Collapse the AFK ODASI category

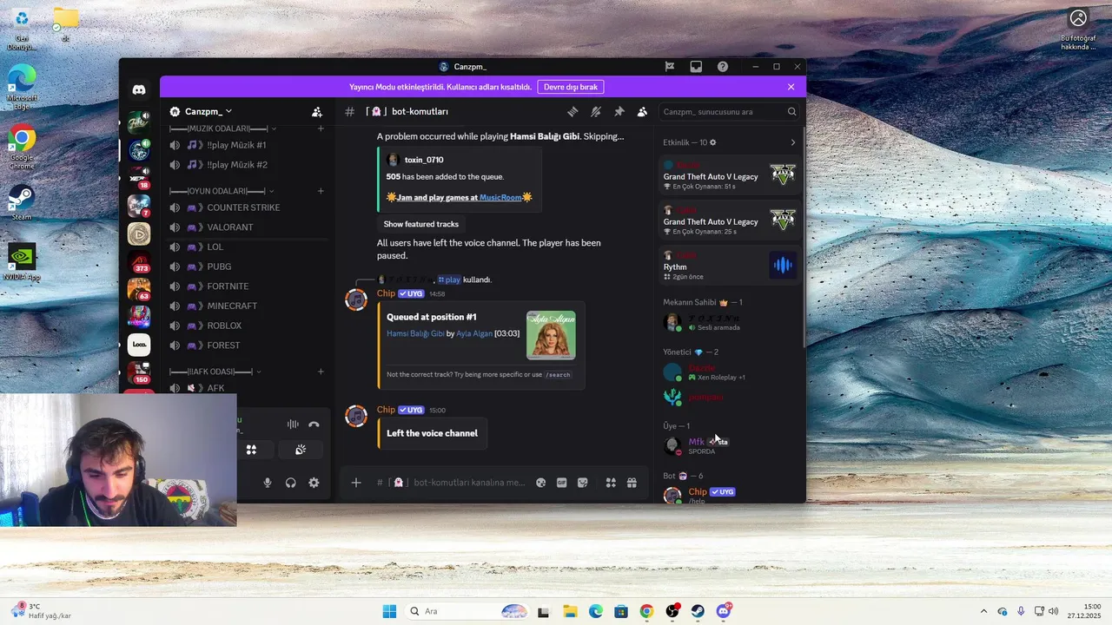pos(215,372)
